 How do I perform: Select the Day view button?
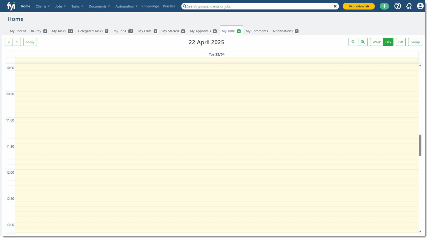(x=388, y=42)
